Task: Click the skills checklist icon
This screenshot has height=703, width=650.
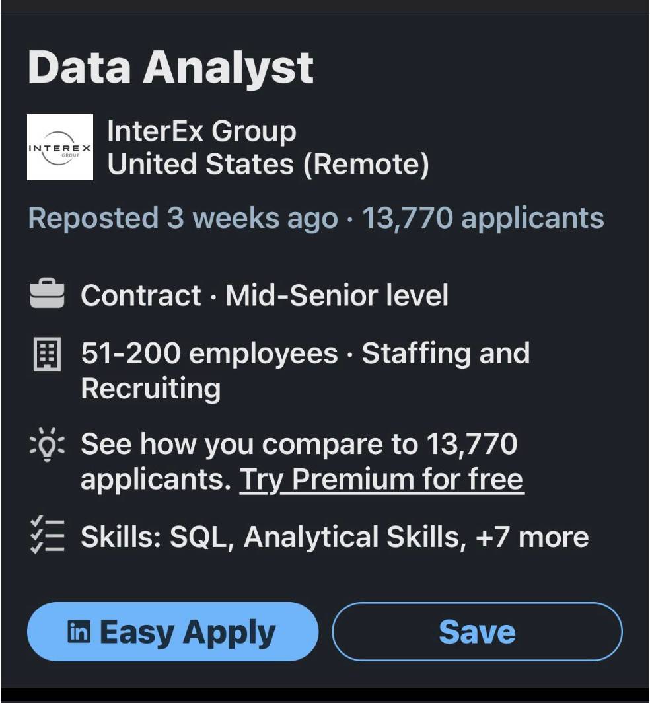Action: [x=47, y=535]
